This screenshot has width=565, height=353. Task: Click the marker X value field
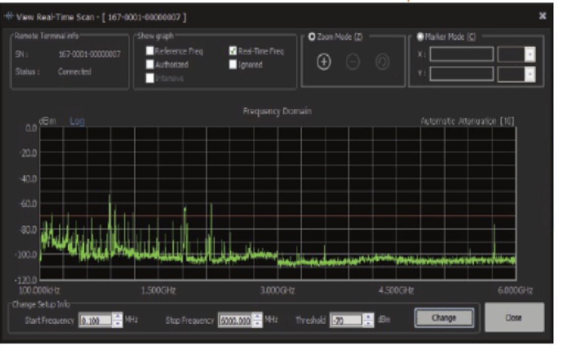pyautogui.click(x=462, y=55)
